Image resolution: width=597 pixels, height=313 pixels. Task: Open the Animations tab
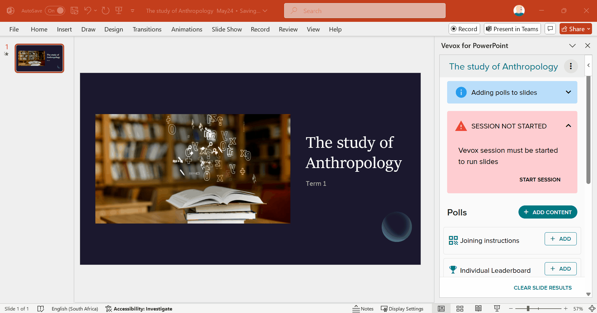tap(187, 29)
